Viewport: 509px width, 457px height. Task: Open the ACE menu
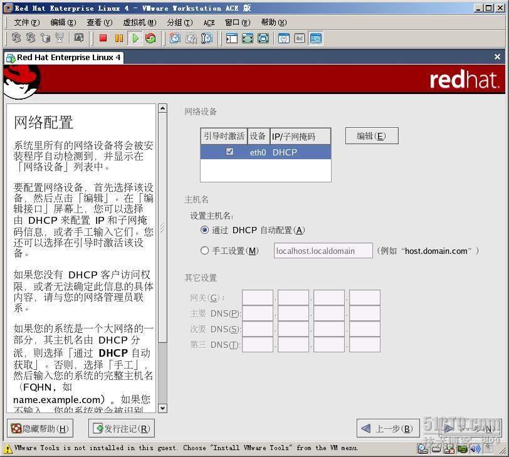(209, 23)
